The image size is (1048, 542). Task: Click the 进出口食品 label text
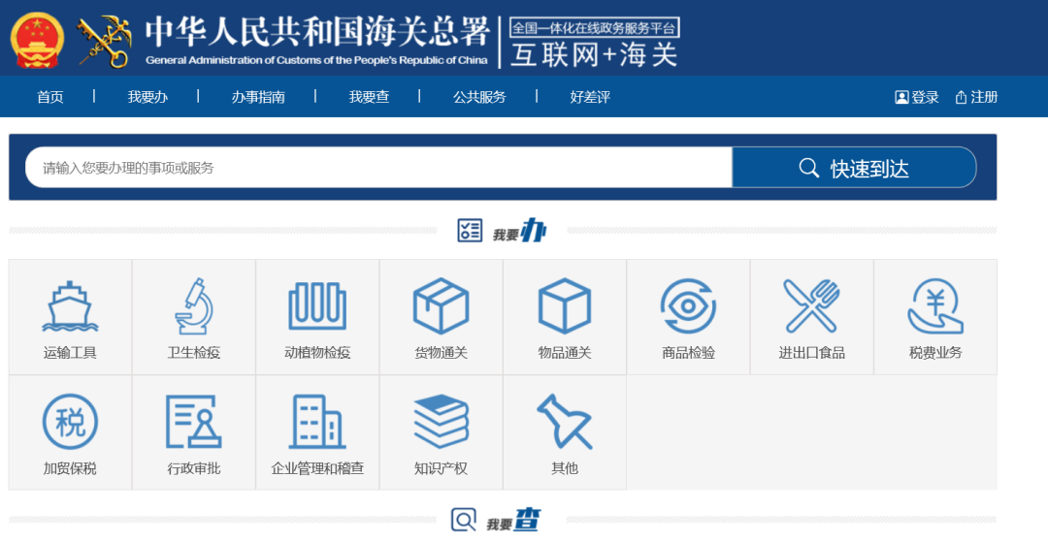(812, 353)
